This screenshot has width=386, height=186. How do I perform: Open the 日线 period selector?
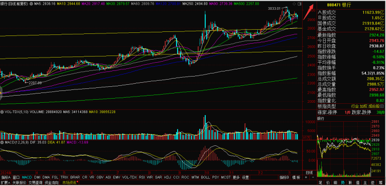[309, 172]
